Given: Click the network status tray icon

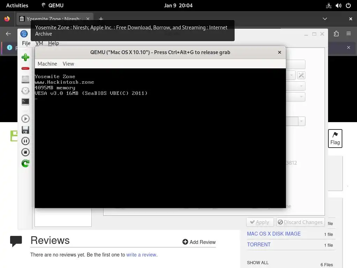Looking at the screenshot, I should (328, 6).
